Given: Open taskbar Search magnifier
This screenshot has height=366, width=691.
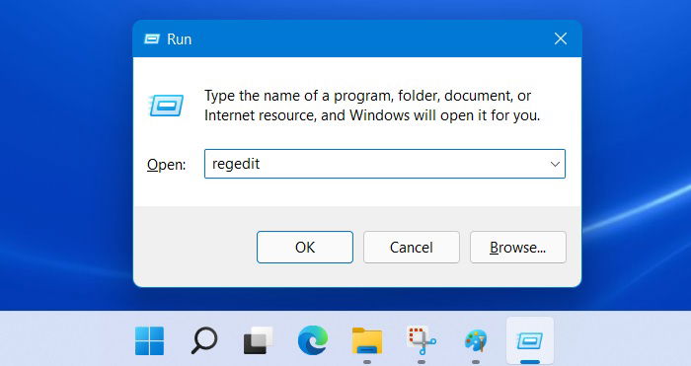Looking at the screenshot, I should point(204,340).
